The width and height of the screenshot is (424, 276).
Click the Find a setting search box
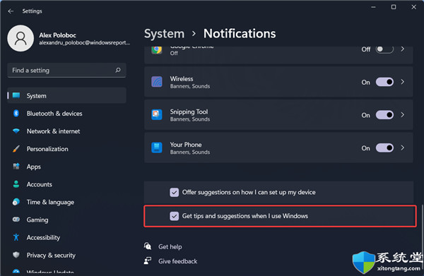pyautogui.click(x=66, y=70)
